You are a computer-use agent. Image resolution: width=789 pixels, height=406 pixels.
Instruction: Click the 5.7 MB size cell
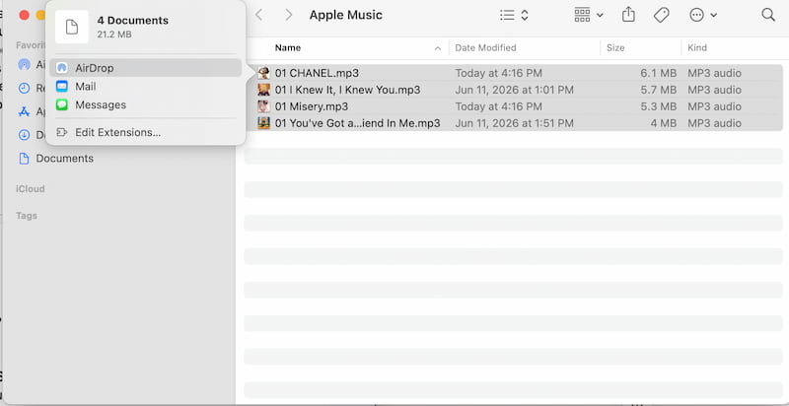(658, 90)
